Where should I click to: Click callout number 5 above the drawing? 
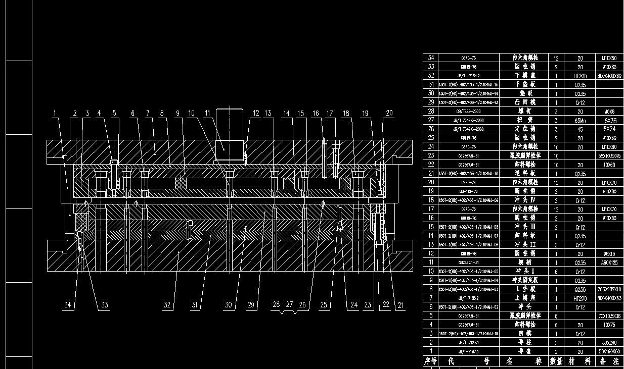[x=114, y=113]
